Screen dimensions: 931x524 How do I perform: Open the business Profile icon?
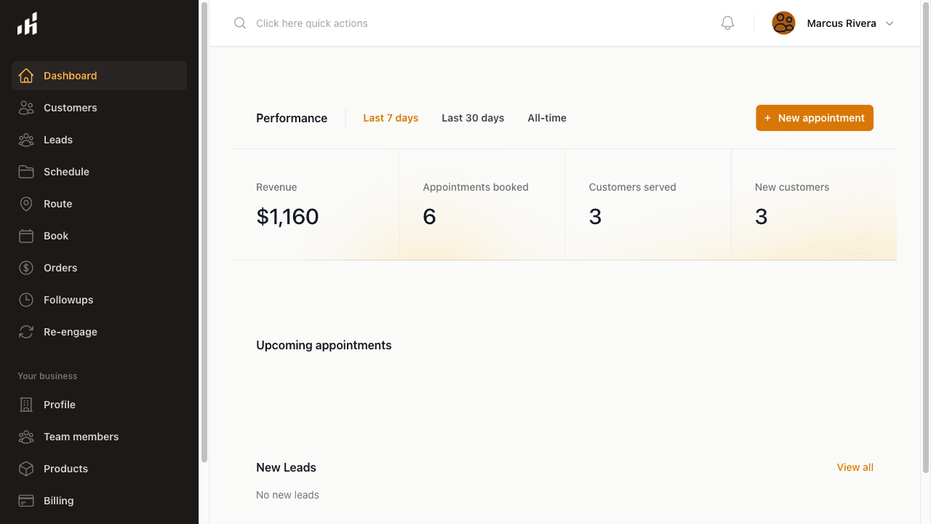(26, 404)
